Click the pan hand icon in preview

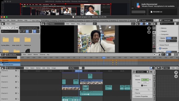click(149, 32)
